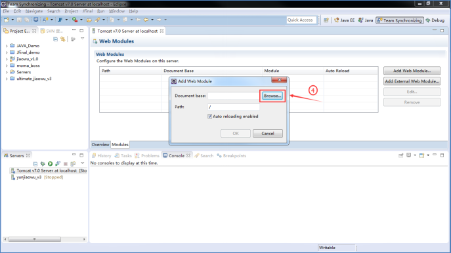Click the Browse... button
Image resolution: width=451 pixels, height=253 pixels.
point(272,96)
